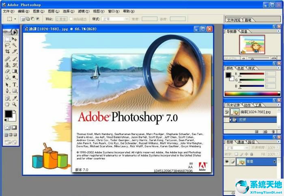Viewport: 284px width, 196px height.
Task: Select the Type tool
Action: pos(14,84)
